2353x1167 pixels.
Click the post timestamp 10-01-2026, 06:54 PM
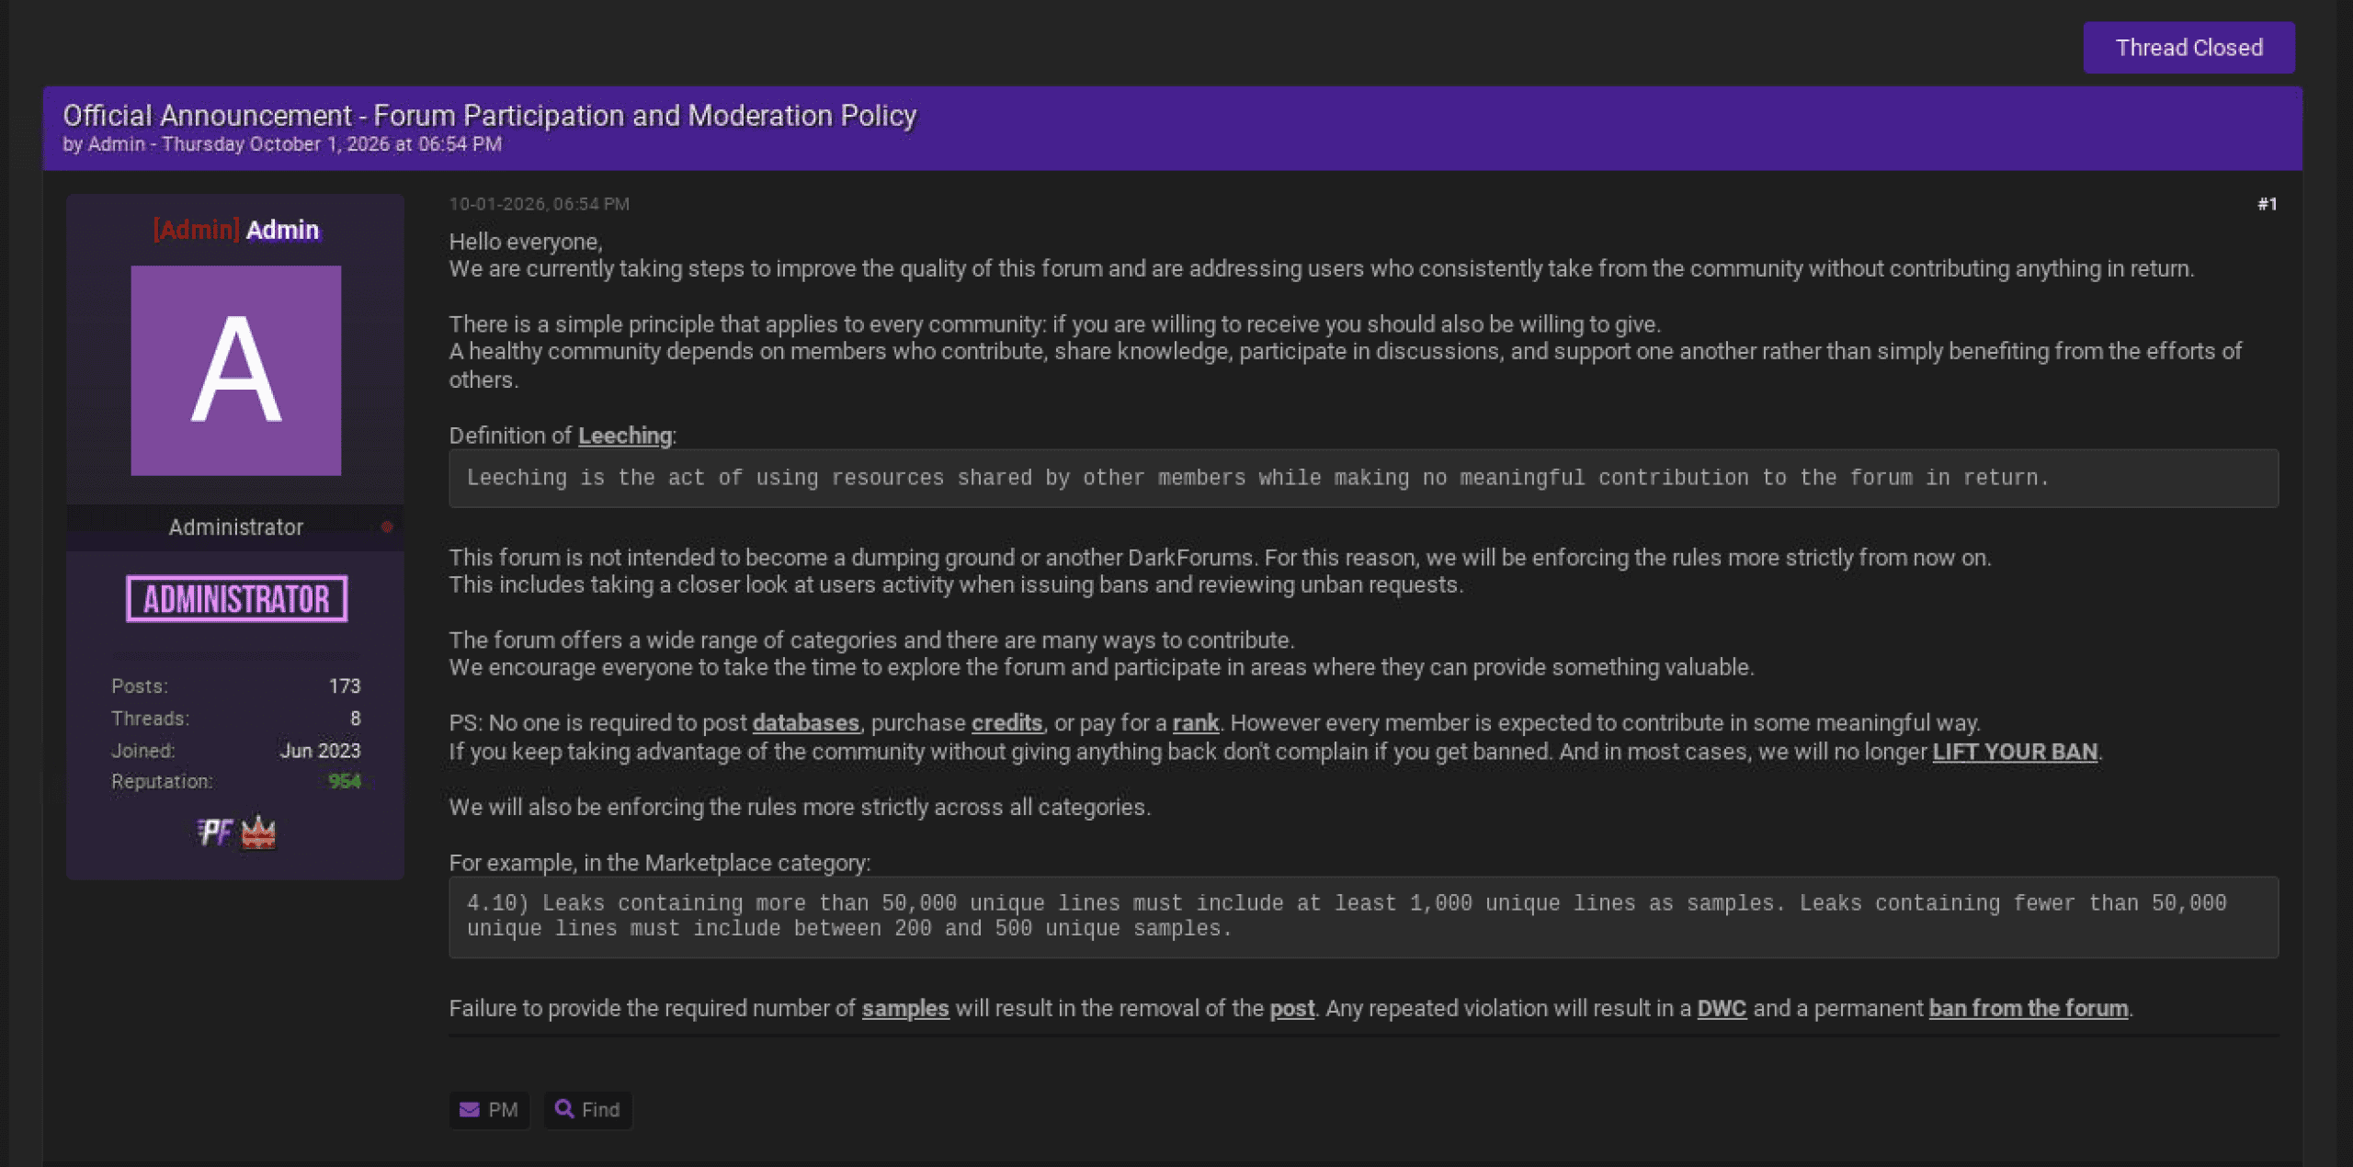540,204
